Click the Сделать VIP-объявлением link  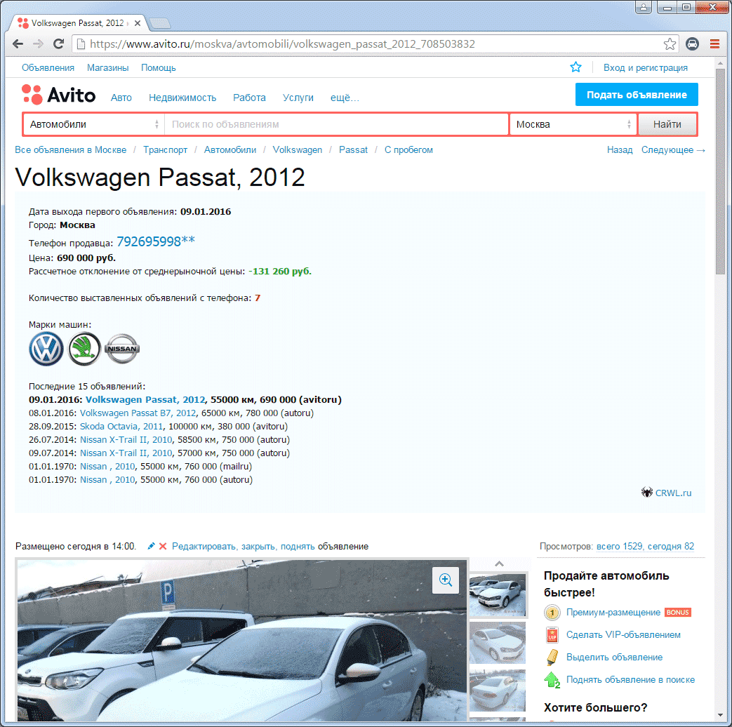click(623, 635)
